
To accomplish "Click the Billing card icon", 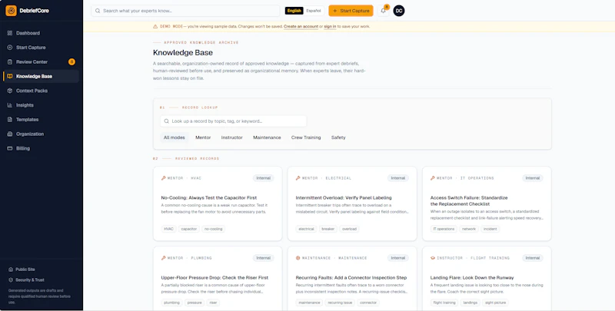I will coord(10,148).
